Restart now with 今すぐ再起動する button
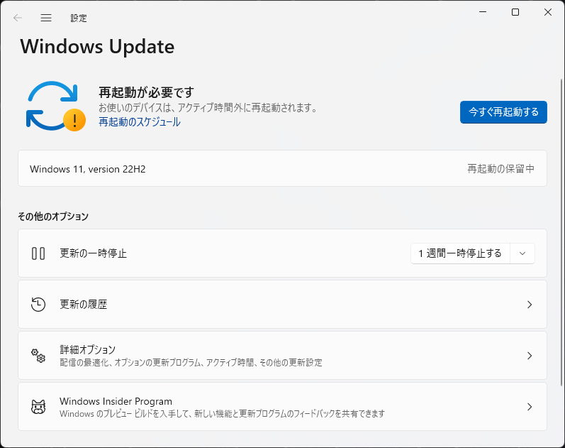The height and width of the screenshot is (448, 565). (x=503, y=112)
